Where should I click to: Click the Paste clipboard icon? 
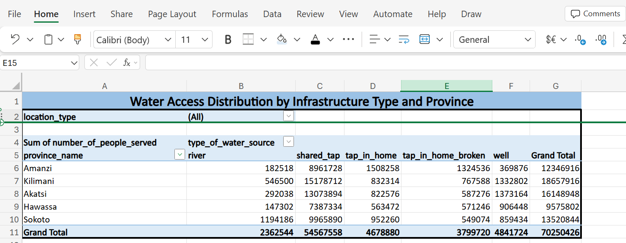tap(48, 40)
